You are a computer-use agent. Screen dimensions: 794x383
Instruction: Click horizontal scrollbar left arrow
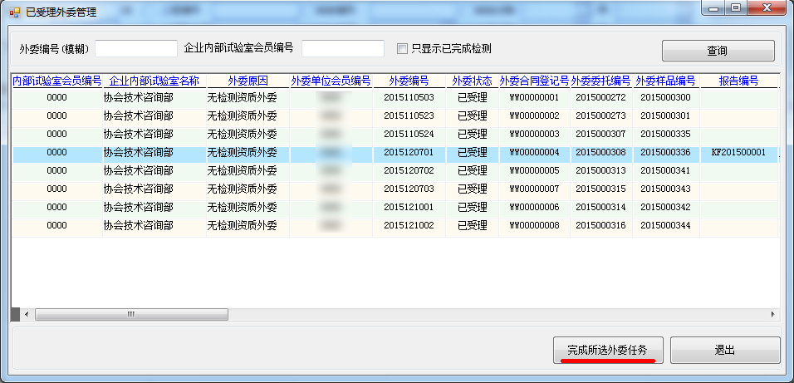(26, 314)
